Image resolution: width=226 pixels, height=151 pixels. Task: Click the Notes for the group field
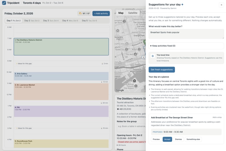(131, 128)
